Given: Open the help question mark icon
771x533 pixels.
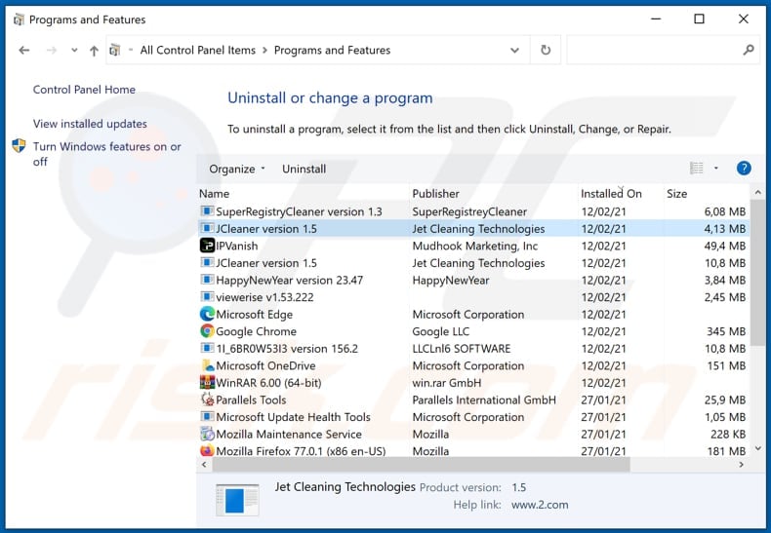Looking at the screenshot, I should point(744,169).
